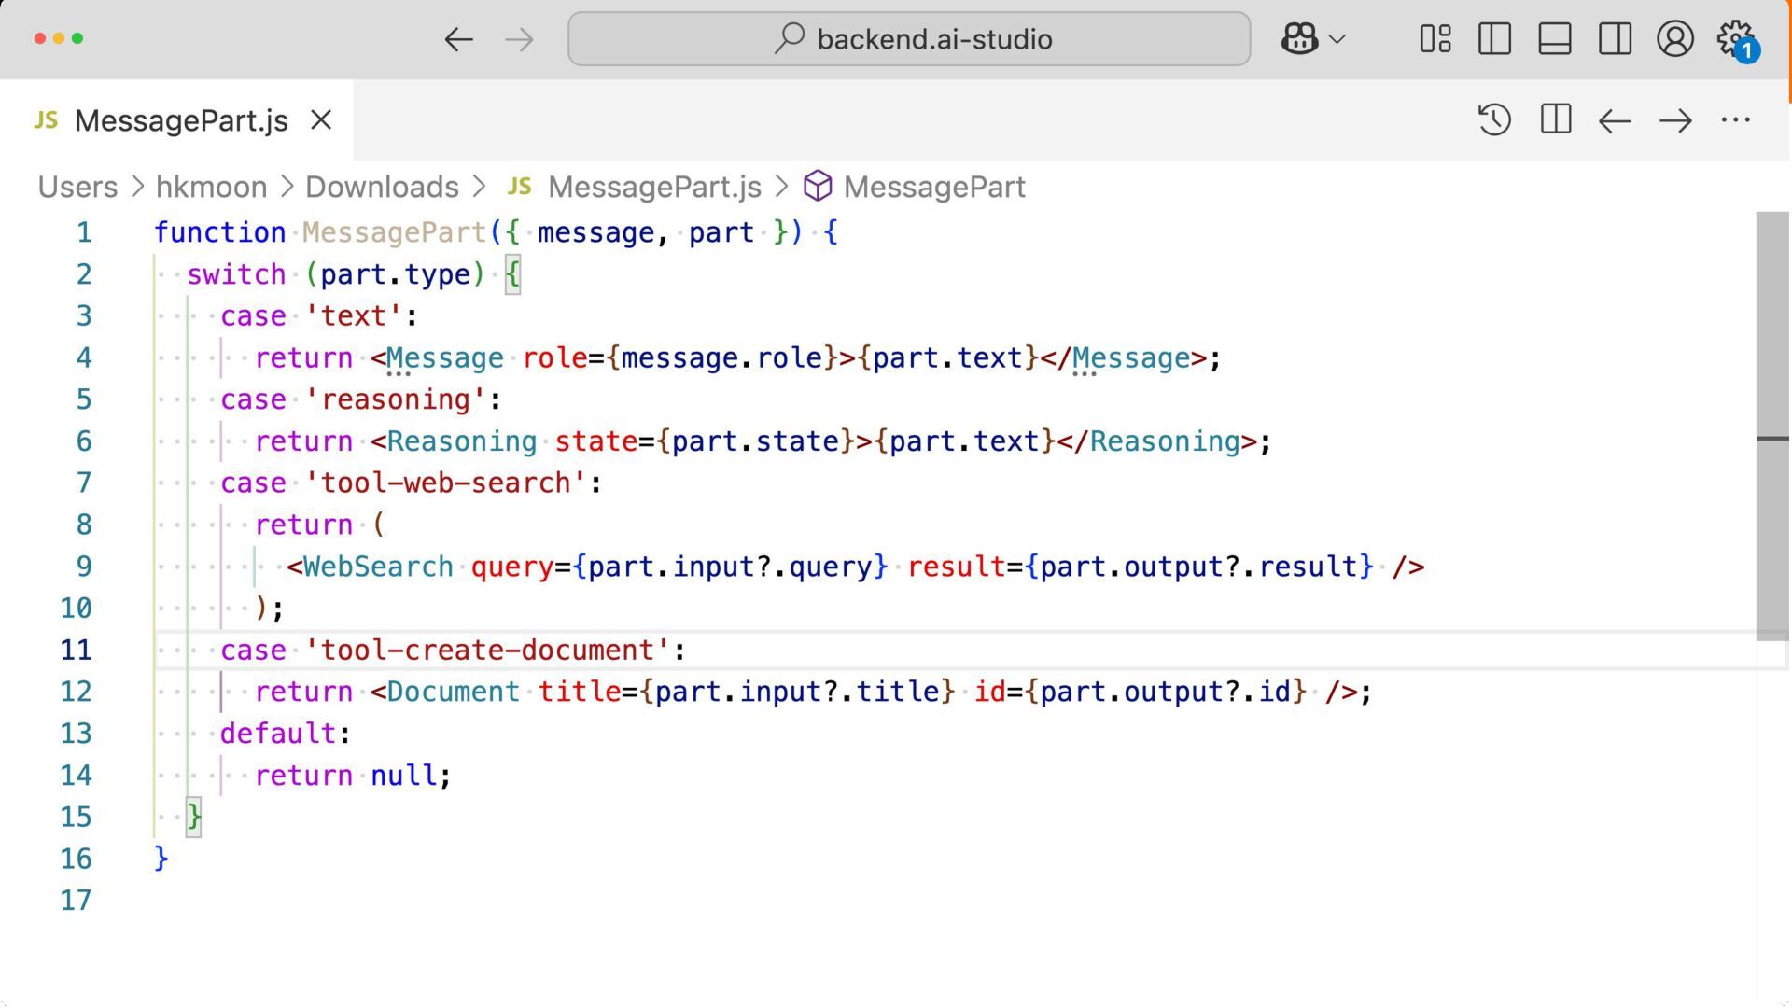Open the editor More Actions menu
The width and height of the screenshot is (1792, 1008).
[x=1735, y=120]
